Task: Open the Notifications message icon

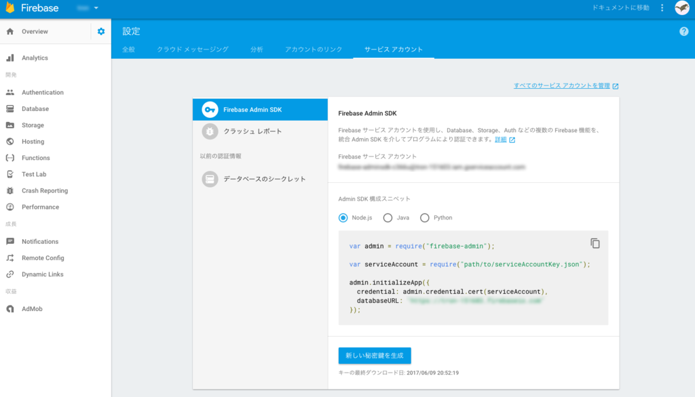Action: pyautogui.click(x=10, y=242)
